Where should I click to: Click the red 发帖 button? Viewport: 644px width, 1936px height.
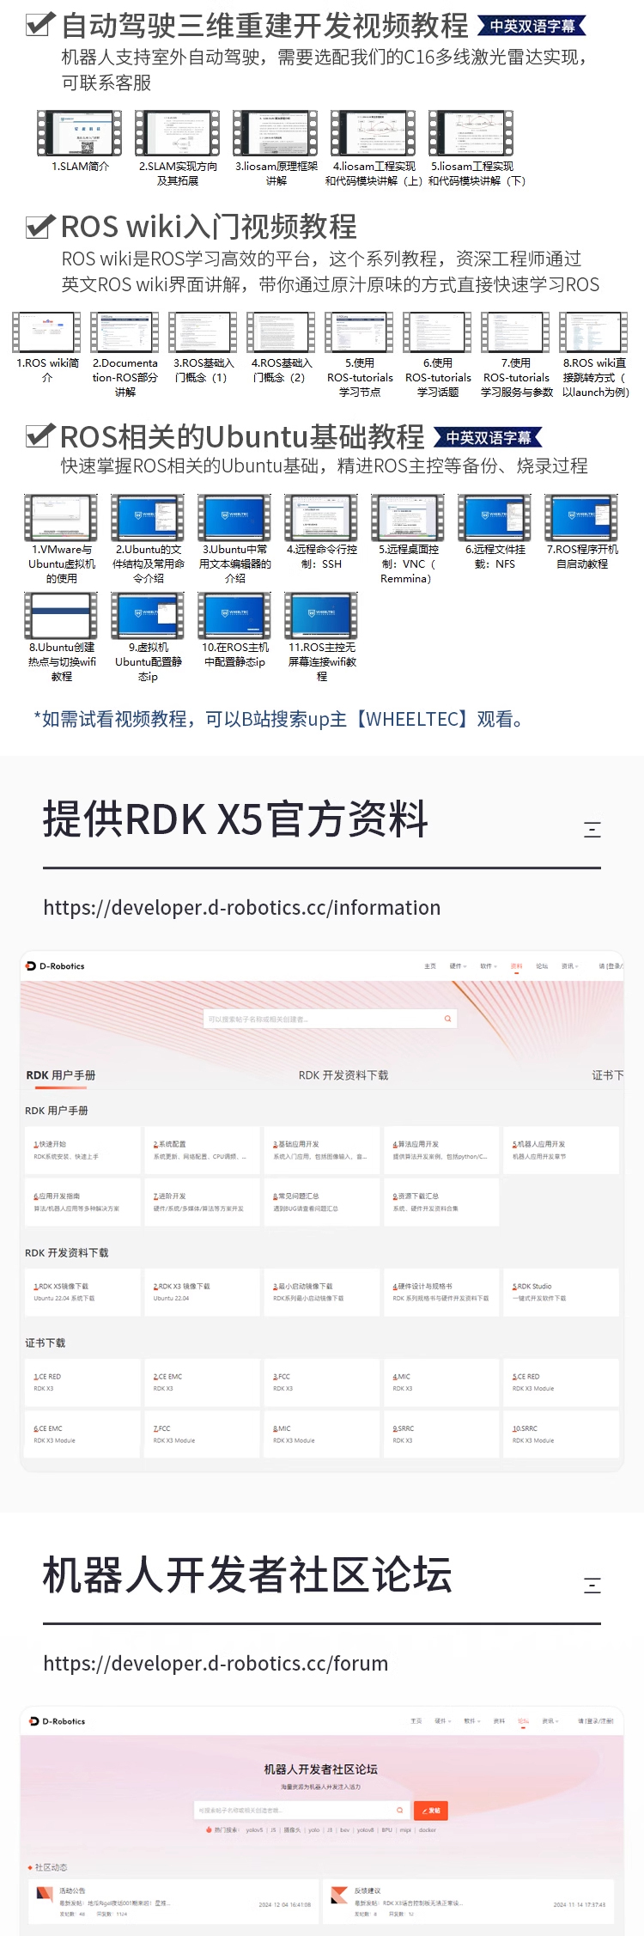point(431,1811)
